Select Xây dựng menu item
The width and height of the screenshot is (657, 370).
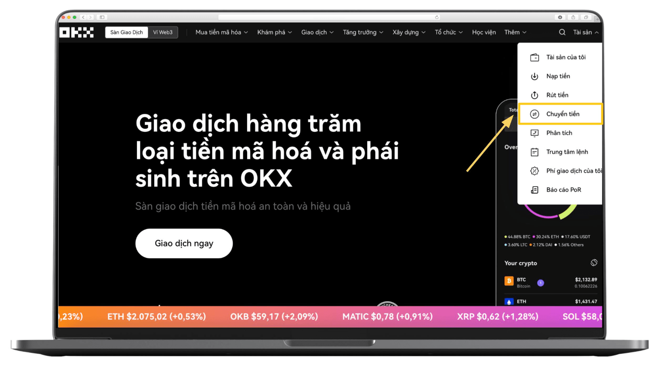(x=405, y=32)
